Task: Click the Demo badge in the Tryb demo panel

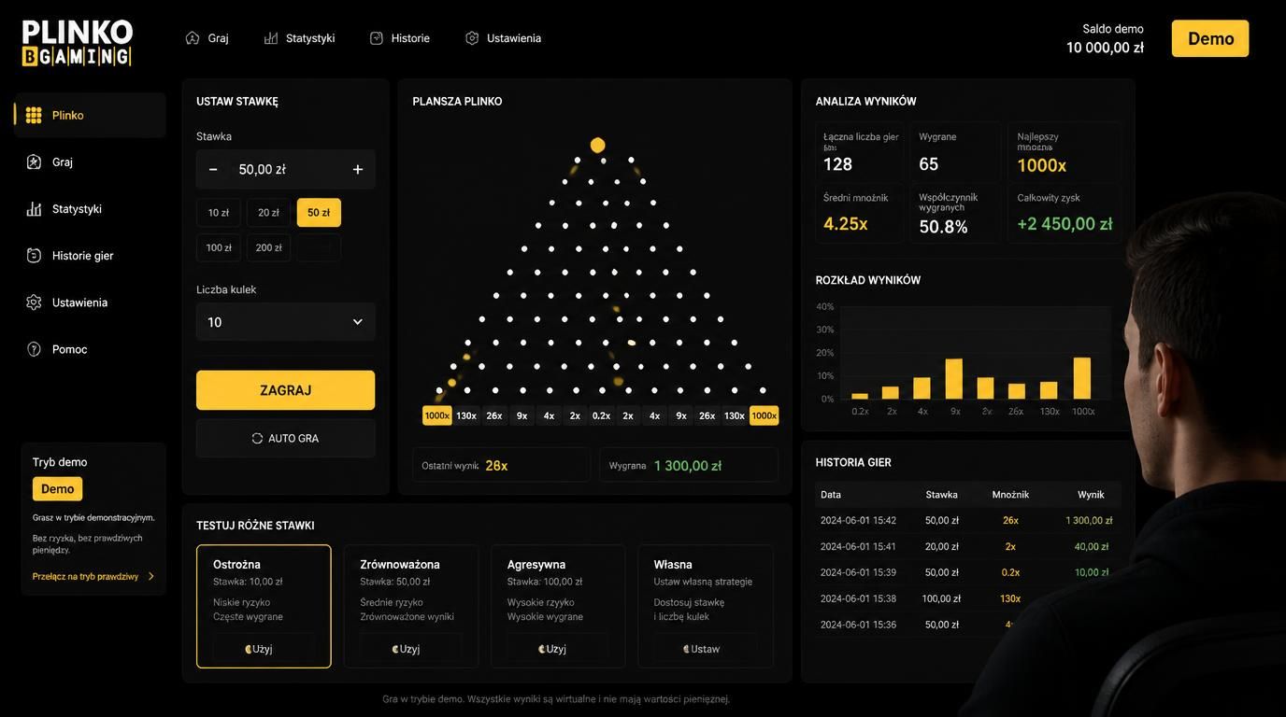Action: click(57, 489)
